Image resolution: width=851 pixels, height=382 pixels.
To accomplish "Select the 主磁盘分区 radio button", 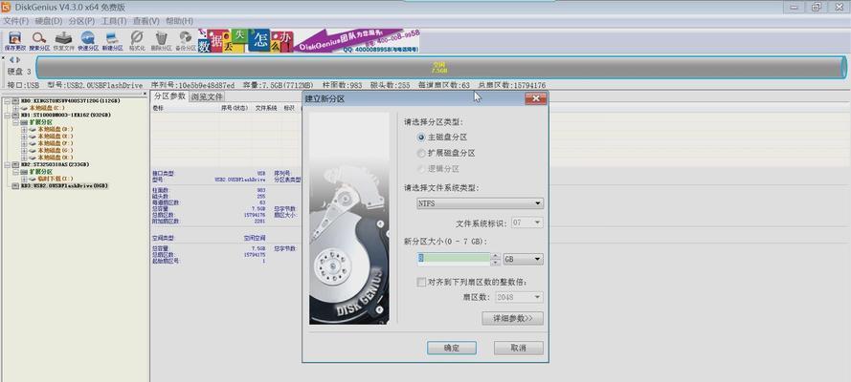I will click(x=422, y=138).
